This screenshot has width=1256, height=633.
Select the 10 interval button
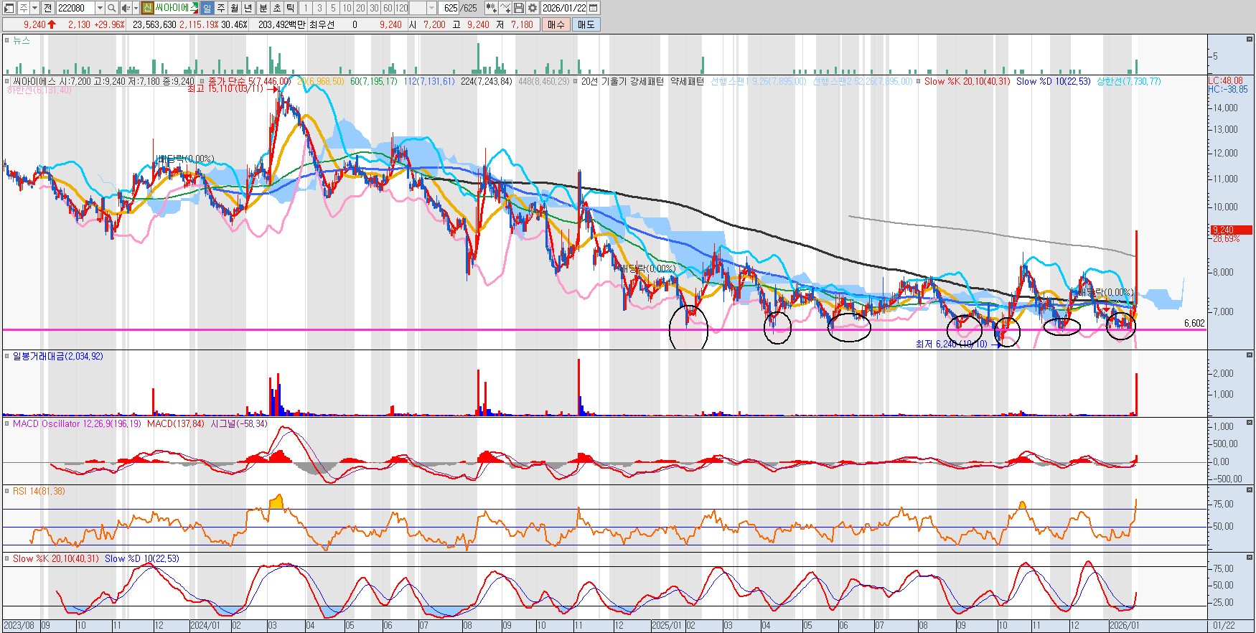347,8
